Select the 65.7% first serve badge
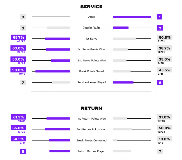This screenshot has width=182, height=160. pyautogui.click(x=18, y=37)
